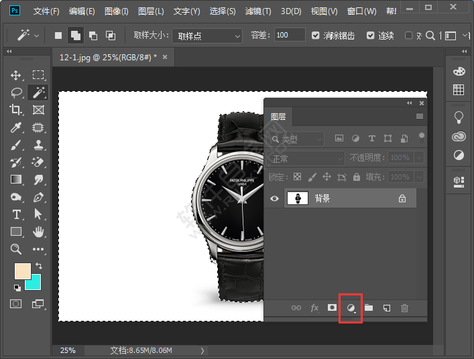Toggle the 连续 contiguous checkbox
The width and height of the screenshot is (474, 359).
tap(370, 35)
